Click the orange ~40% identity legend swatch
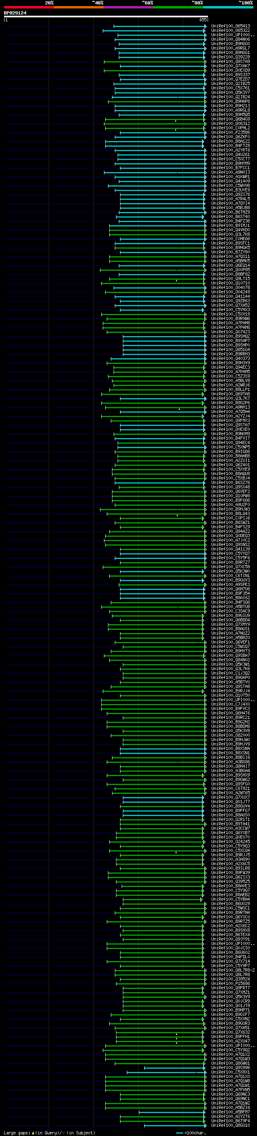257x1136 pixels. click(79, 7)
